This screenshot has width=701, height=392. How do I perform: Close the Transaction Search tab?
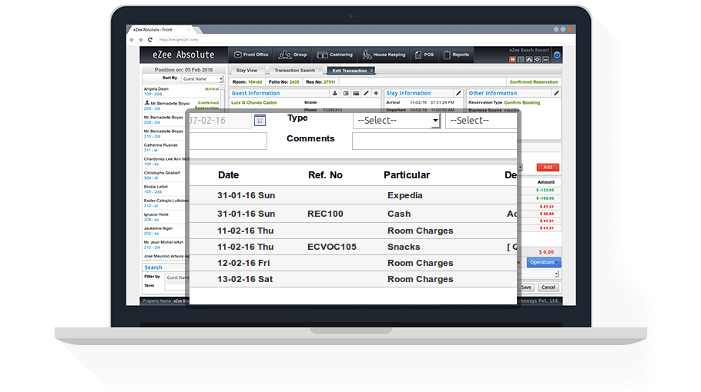pyautogui.click(x=320, y=71)
